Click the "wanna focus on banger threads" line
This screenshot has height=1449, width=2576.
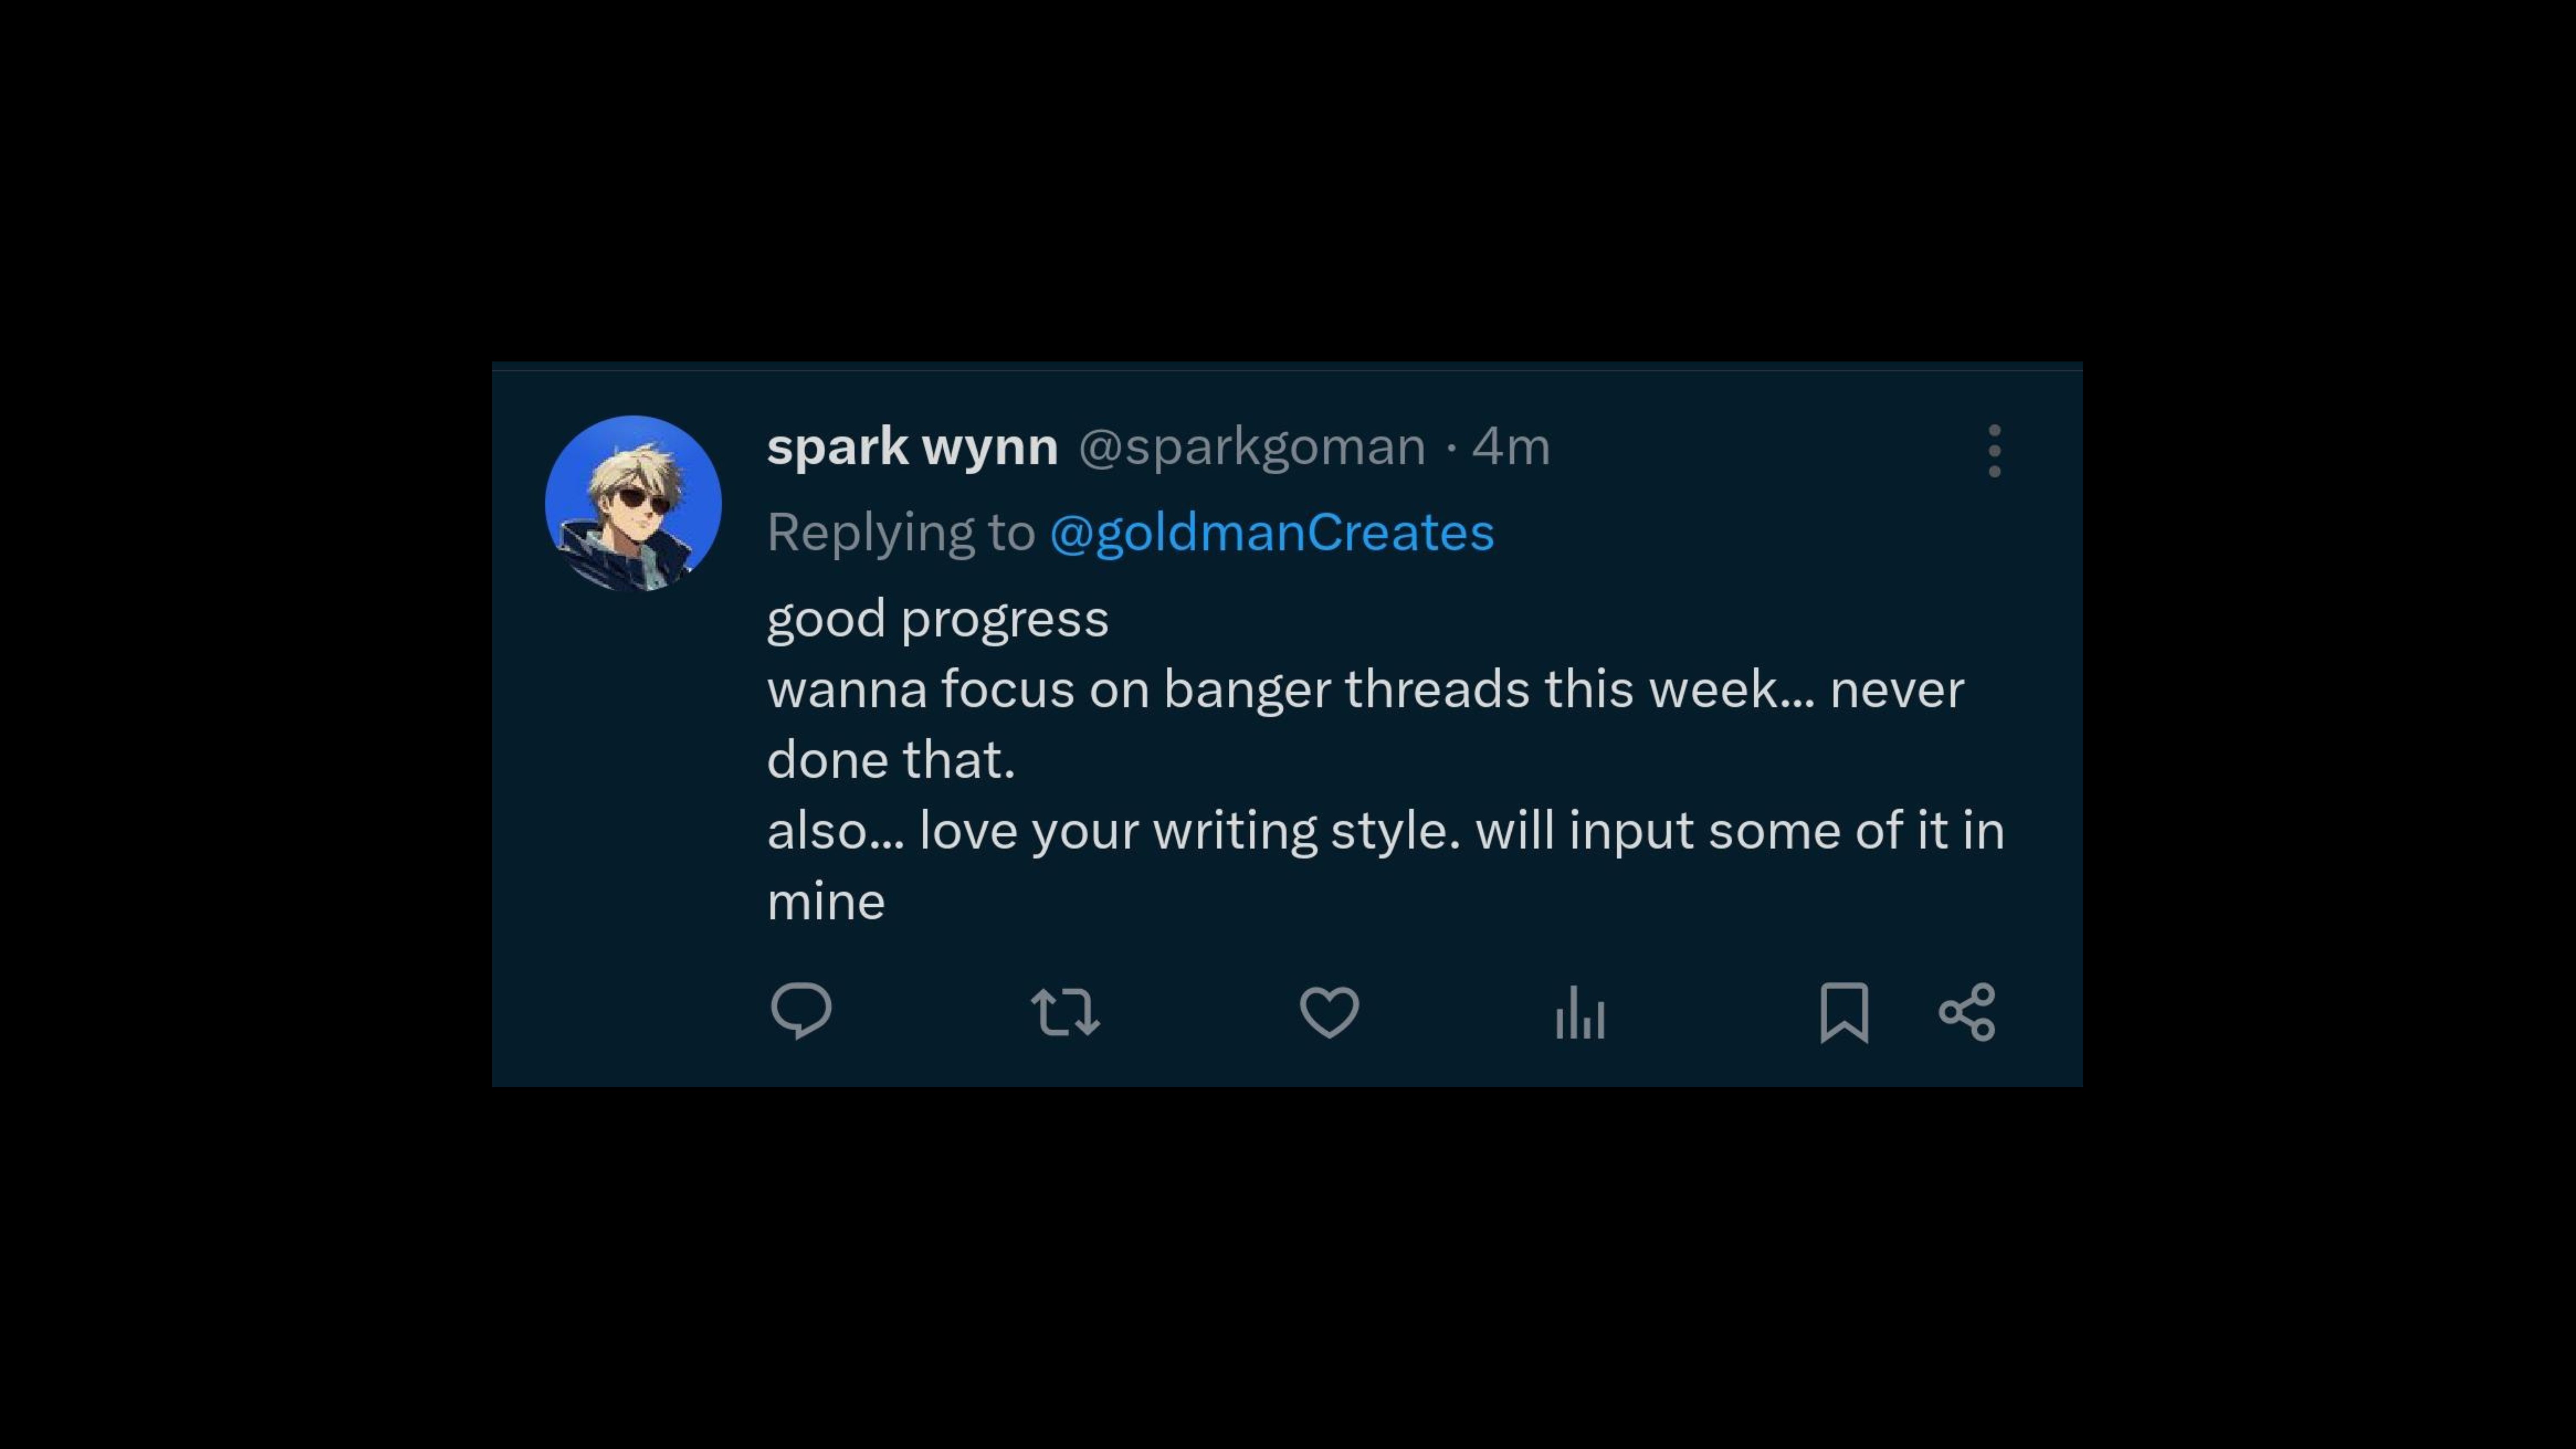[1148, 689]
